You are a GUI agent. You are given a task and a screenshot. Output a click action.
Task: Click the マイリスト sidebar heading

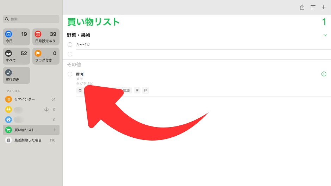(13, 91)
